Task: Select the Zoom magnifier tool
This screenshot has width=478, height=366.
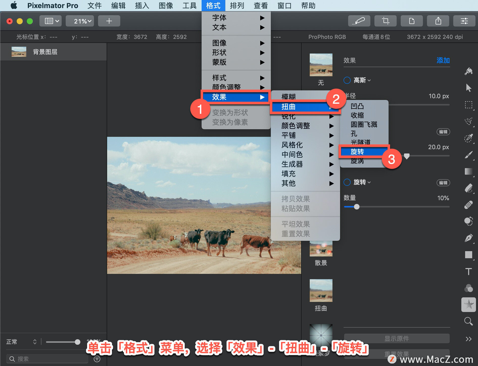Action: (469, 321)
